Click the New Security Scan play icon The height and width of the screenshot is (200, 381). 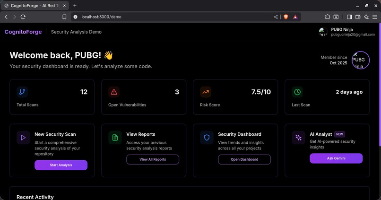pyautogui.click(x=23, y=138)
